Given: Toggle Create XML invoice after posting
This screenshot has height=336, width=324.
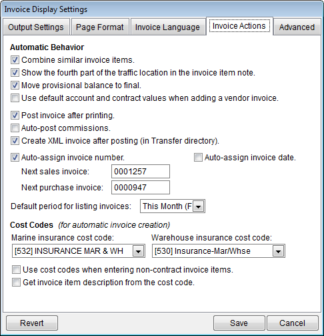Looking at the screenshot, I should pos(15,141).
